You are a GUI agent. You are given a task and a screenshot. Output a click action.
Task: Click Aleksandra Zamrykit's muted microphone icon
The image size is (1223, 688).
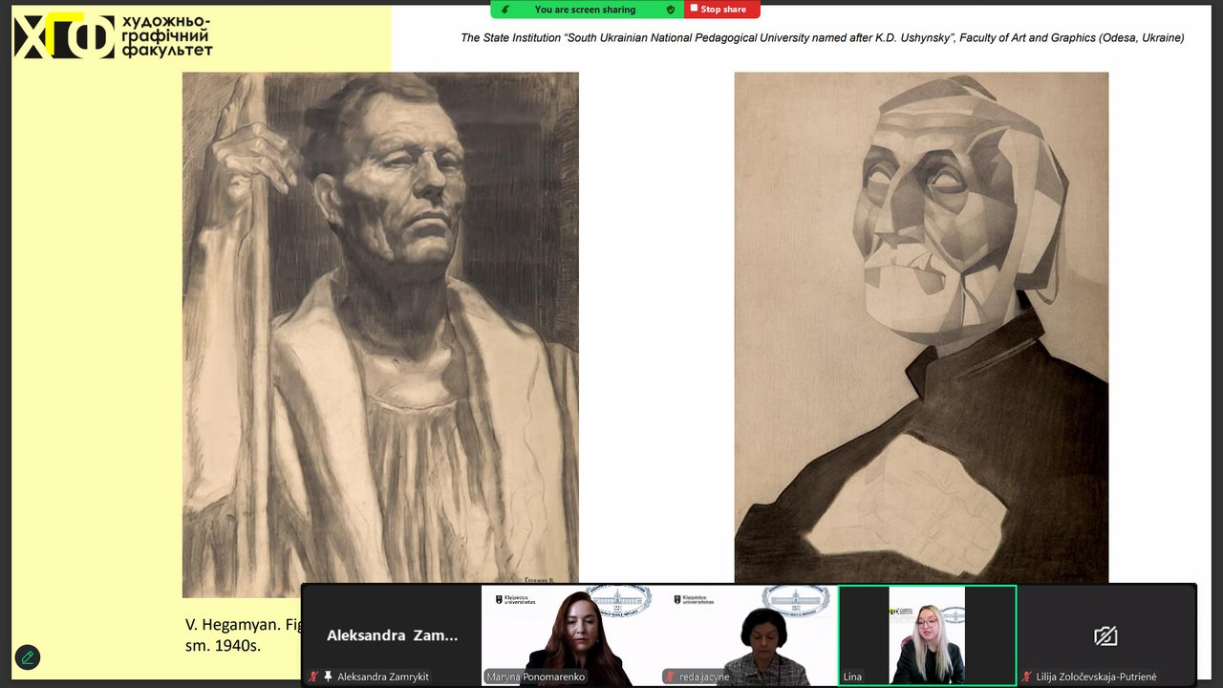(312, 677)
